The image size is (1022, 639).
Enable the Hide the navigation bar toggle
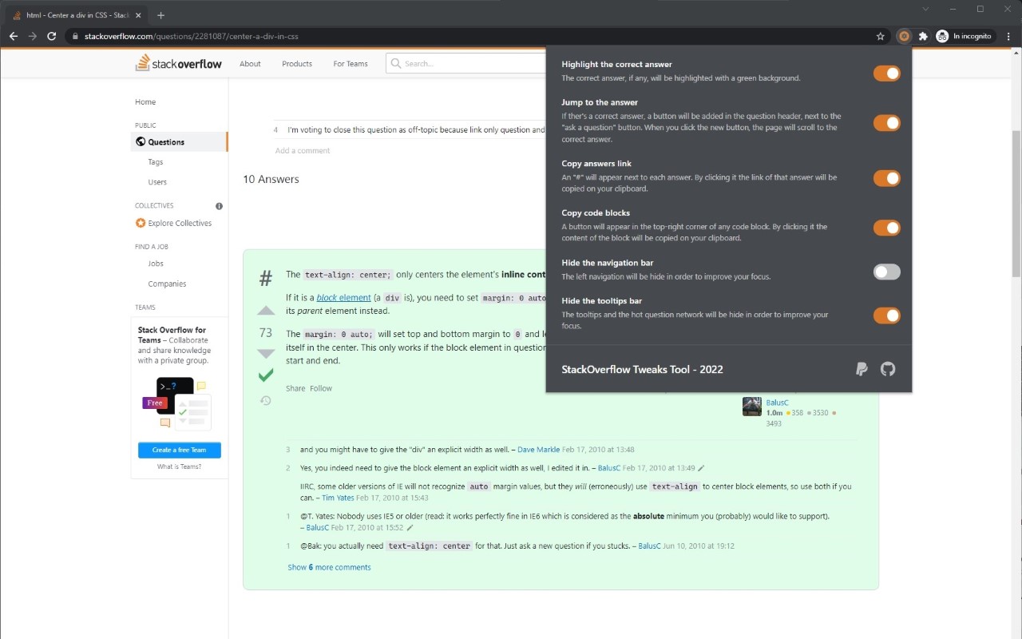click(x=886, y=272)
